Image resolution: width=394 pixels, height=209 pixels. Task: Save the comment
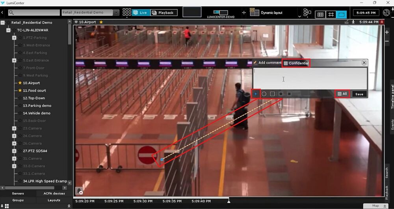pyautogui.click(x=359, y=94)
